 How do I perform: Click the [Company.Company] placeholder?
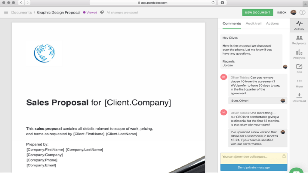tap(45, 155)
